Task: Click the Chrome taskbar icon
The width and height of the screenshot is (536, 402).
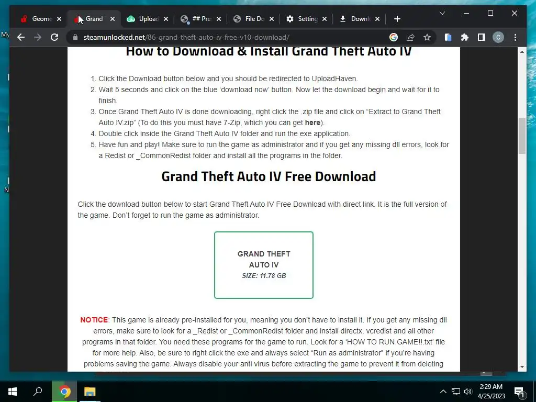Action: pyautogui.click(x=64, y=392)
